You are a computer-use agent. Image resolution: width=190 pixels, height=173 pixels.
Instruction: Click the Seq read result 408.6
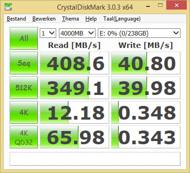pos(74,63)
